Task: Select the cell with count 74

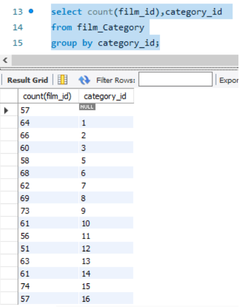Action: [x=49, y=286]
